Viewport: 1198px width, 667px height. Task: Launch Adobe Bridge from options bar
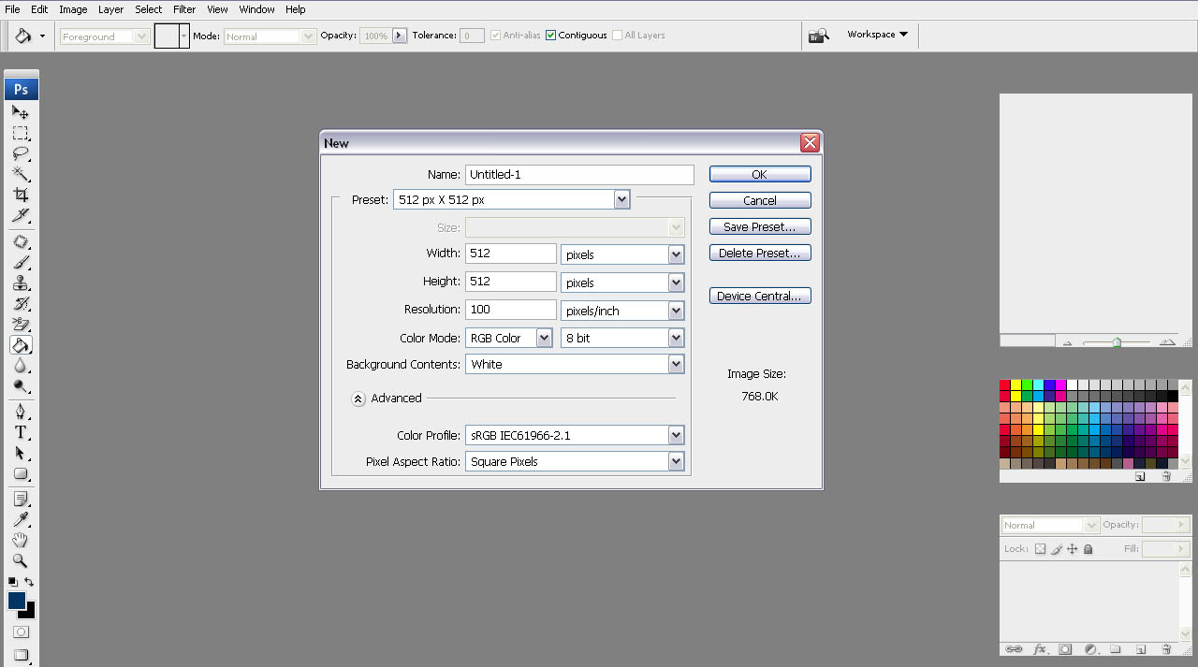point(819,36)
